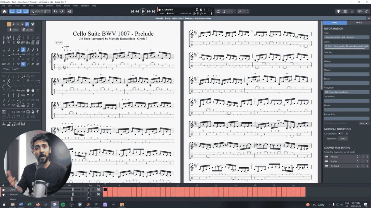Screen dimensions: 371x208
Task: Select the Print icon in toolbar
Action: [70, 11]
